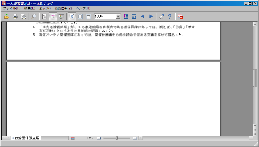Zoom in with the plus button
Screen dimensions: 259x147
[x=135, y=138]
